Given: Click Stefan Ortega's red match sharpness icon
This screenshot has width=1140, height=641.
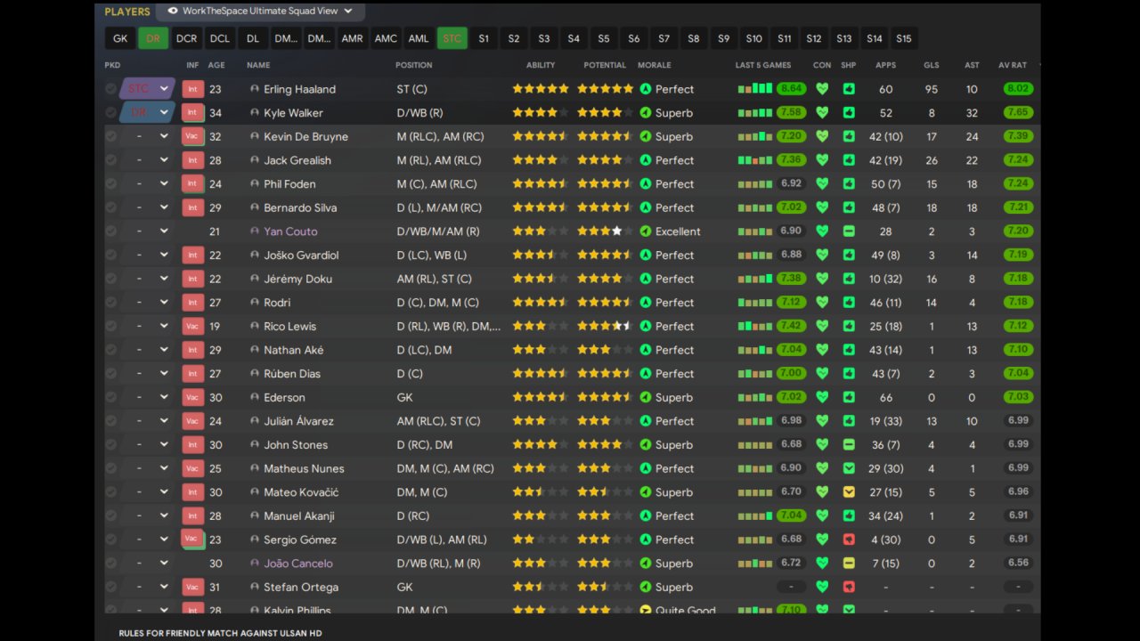Looking at the screenshot, I should 849,587.
